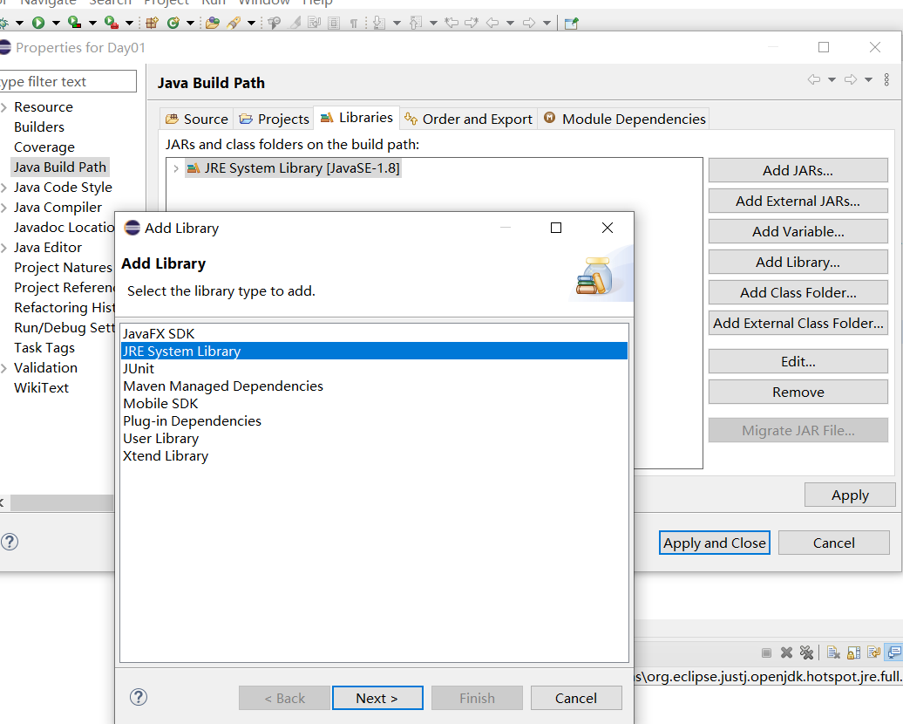Click the Coverage run toolbar icon

coord(74,23)
